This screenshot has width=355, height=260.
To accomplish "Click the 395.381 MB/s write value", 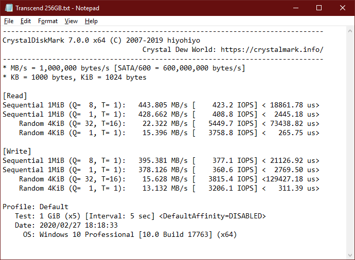I will coord(163,160).
